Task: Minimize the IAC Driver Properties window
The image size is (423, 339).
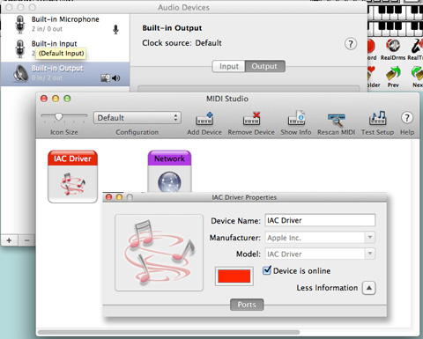Action: (x=119, y=197)
